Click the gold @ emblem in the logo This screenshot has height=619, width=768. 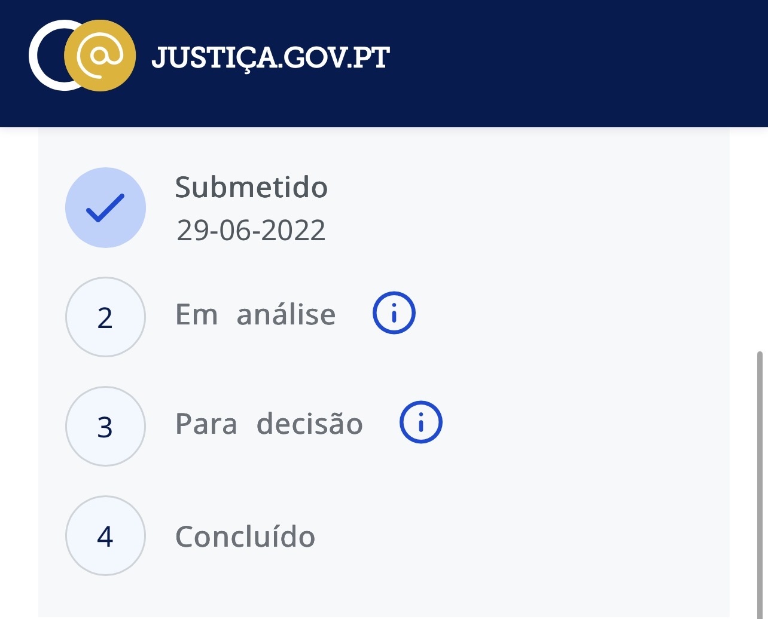click(100, 56)
